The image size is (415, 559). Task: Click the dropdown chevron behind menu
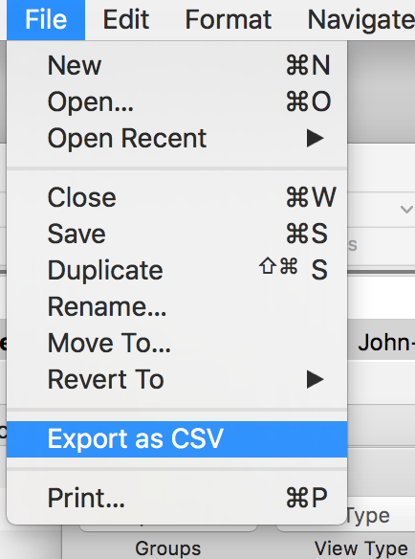coord(406,210)
